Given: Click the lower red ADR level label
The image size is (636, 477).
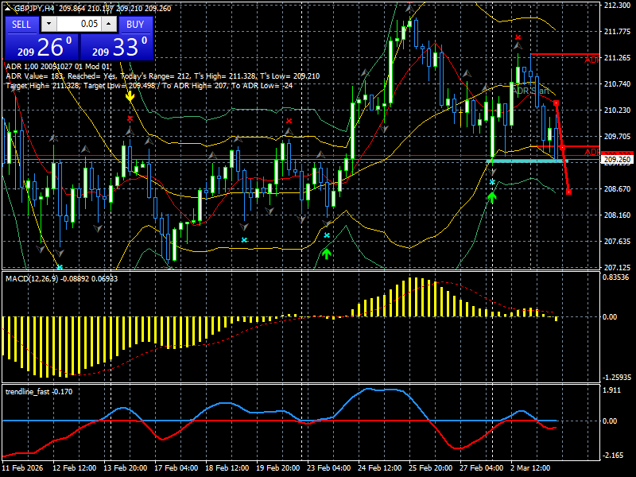Looking at the screenshot, I should [x=591, y=152].
